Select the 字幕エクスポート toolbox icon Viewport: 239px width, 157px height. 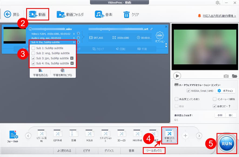(169, 136)
